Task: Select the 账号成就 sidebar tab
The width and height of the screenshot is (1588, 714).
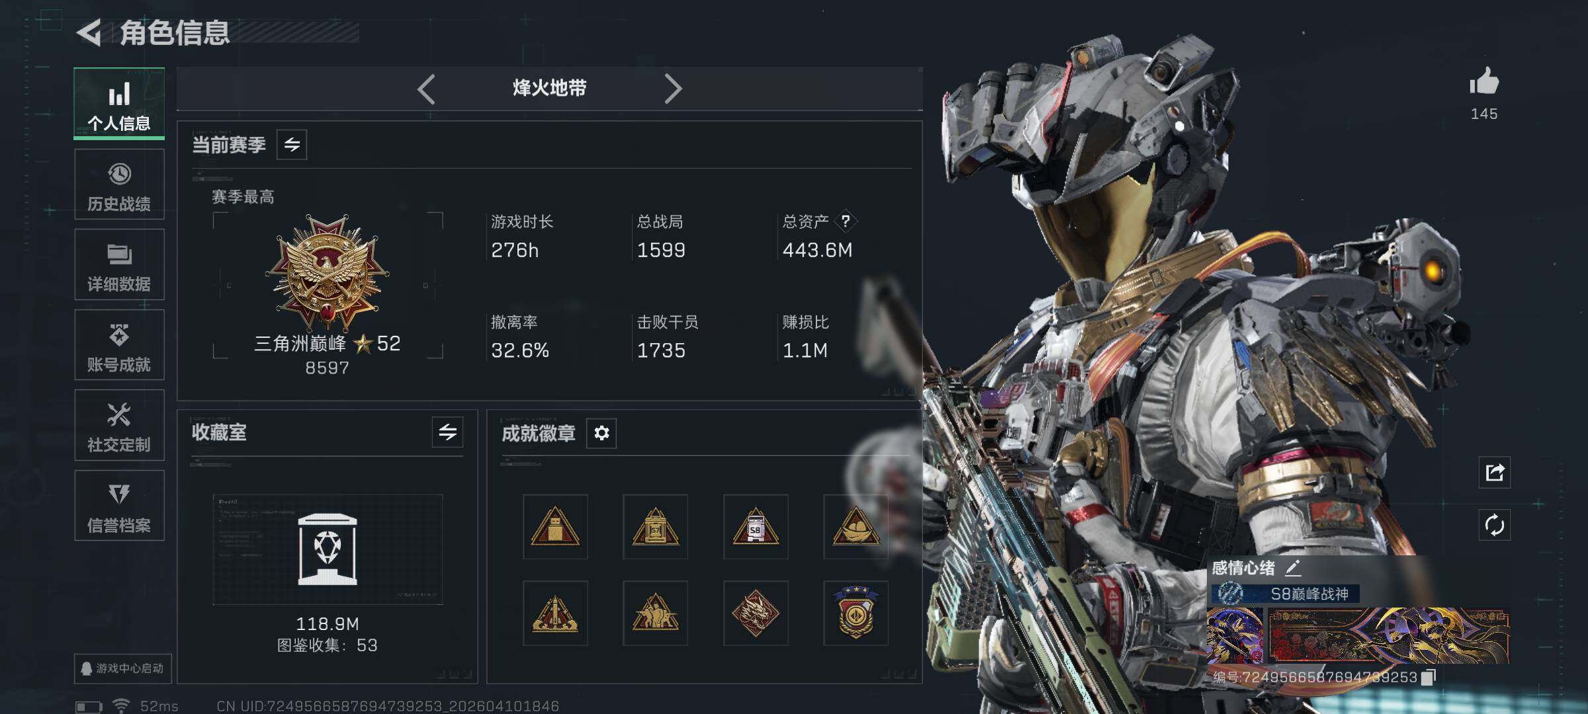Action: pos(119,345)
